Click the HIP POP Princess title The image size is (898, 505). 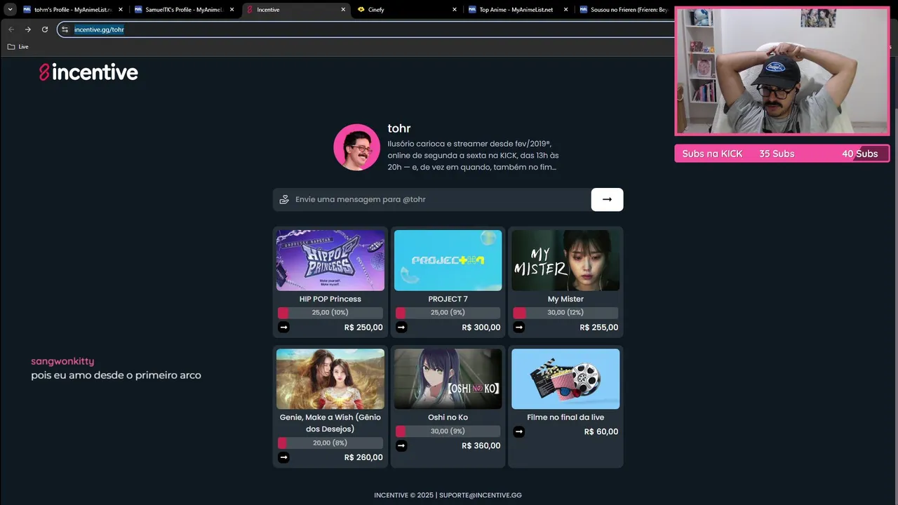330,299
